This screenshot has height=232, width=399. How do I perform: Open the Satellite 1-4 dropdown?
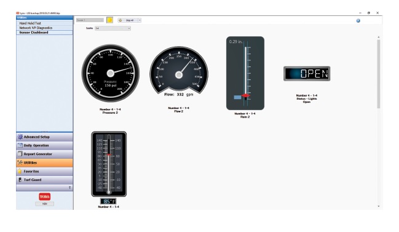tap(113, 28)
